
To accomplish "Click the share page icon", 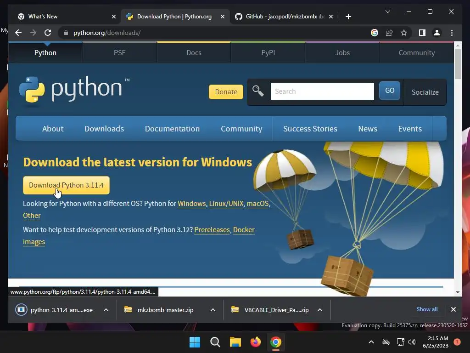I will [389, 33].
